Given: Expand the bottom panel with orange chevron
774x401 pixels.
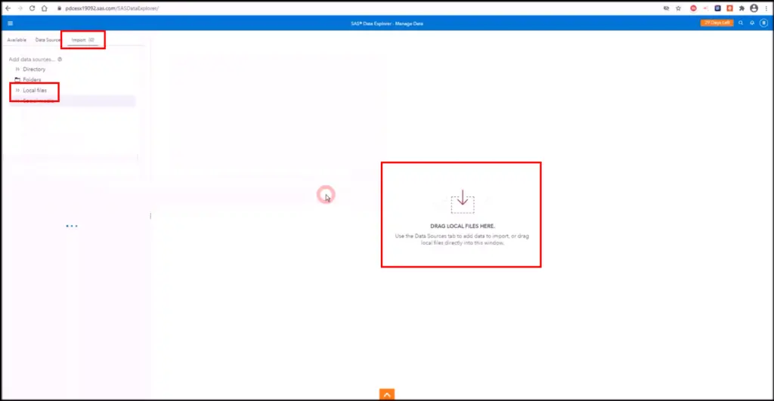Looking at the screenshot, I should 386,394.
